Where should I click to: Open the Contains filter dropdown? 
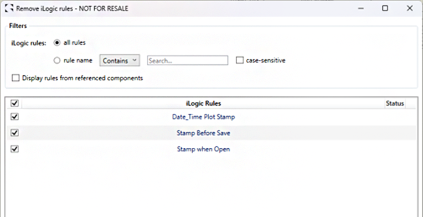[120, 61]
